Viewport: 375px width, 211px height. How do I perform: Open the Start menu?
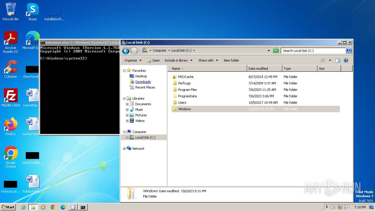click(x=8, y=207)
